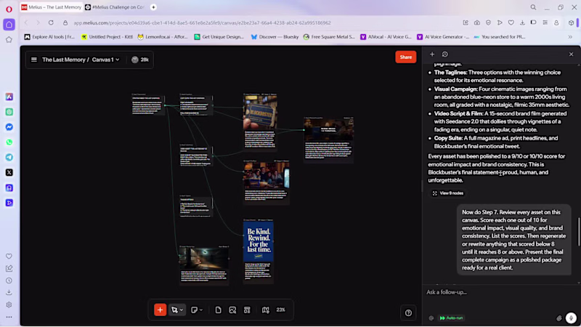Open the Untitled Project - Kittl bookmark
Viewport: 581px width, 327px height.
[x=107, y=37]
